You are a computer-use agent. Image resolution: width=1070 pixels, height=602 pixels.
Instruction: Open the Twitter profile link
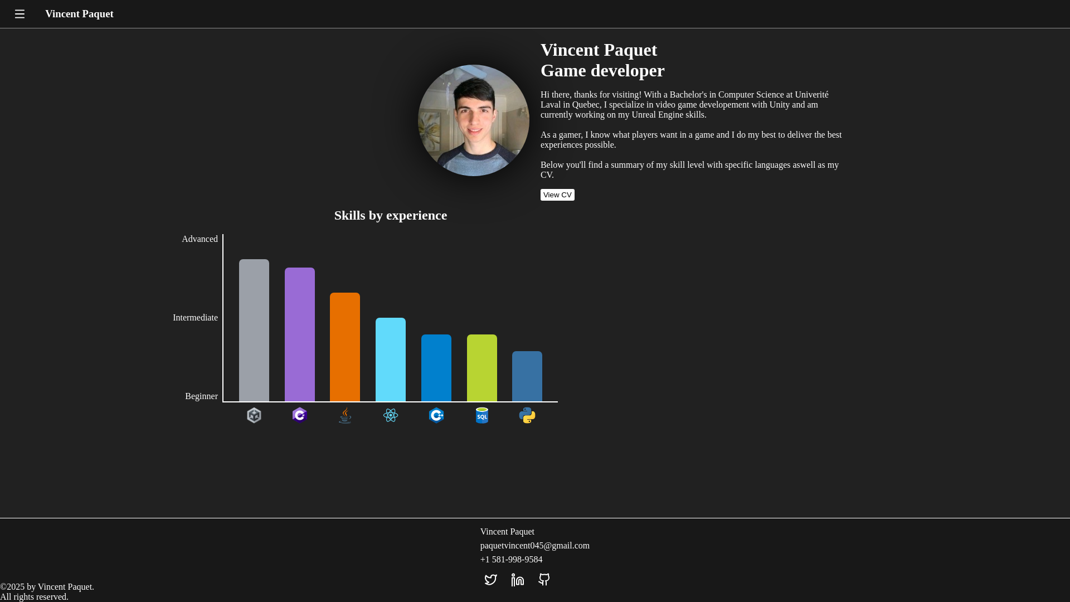[x=490, y=580]
